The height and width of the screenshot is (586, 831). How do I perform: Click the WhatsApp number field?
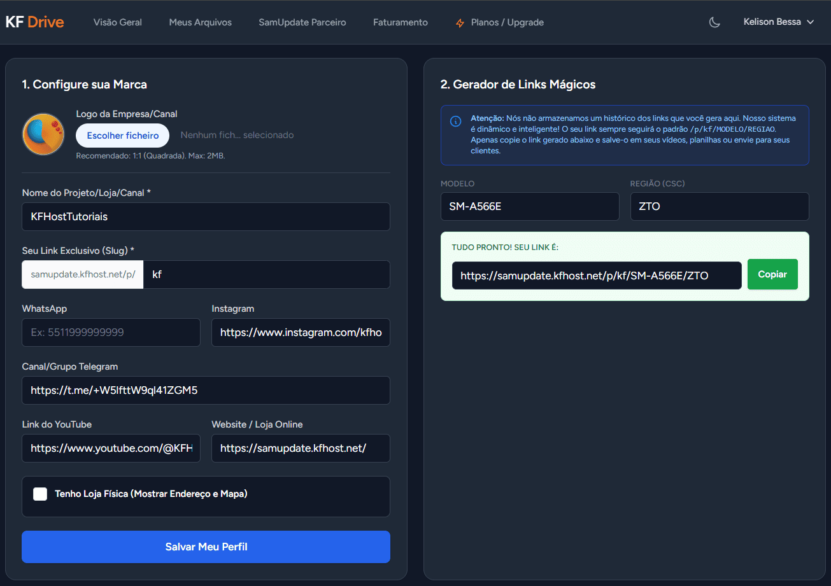click(111, 332)
